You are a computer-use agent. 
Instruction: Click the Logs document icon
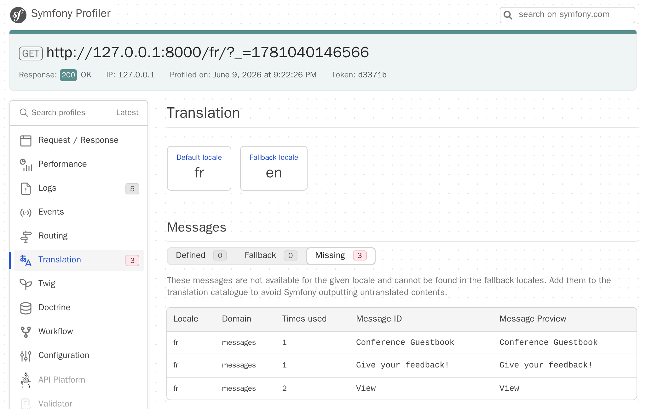pyautogui.click(x=26, y=188)
